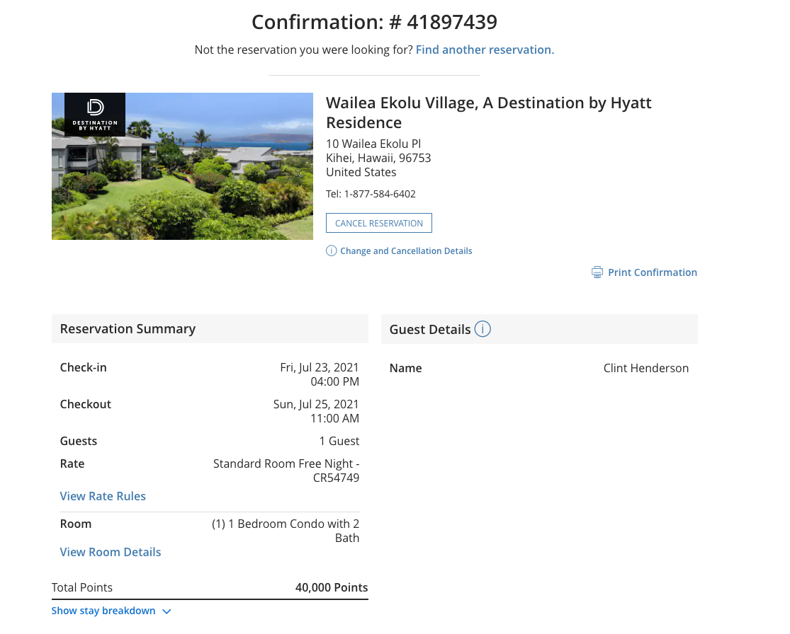Click the Reservation Summary header
Screen dimensions: 790x634
coord(128,328)
